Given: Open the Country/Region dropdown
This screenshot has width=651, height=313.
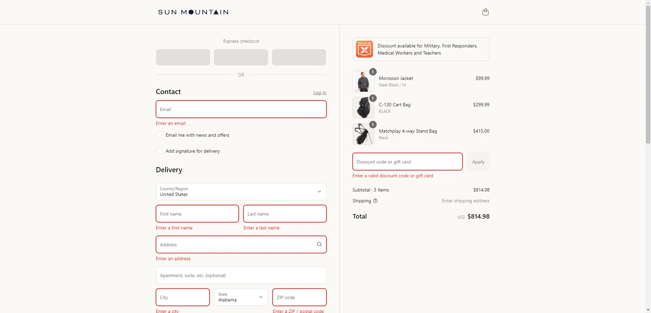Looking at the screenshot, I should [x=241, y=192].
